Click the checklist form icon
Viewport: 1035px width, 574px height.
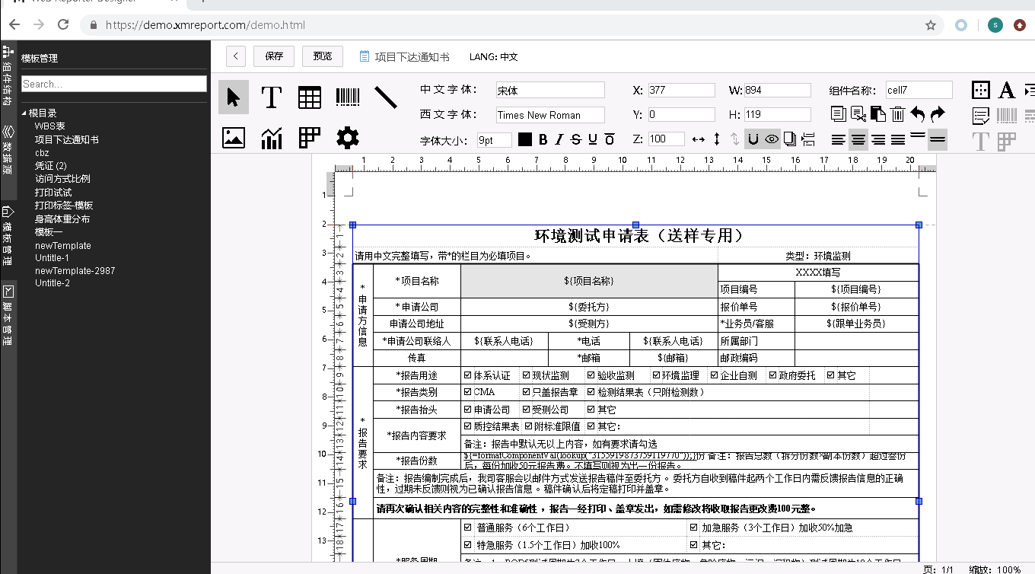coord(981,116)
